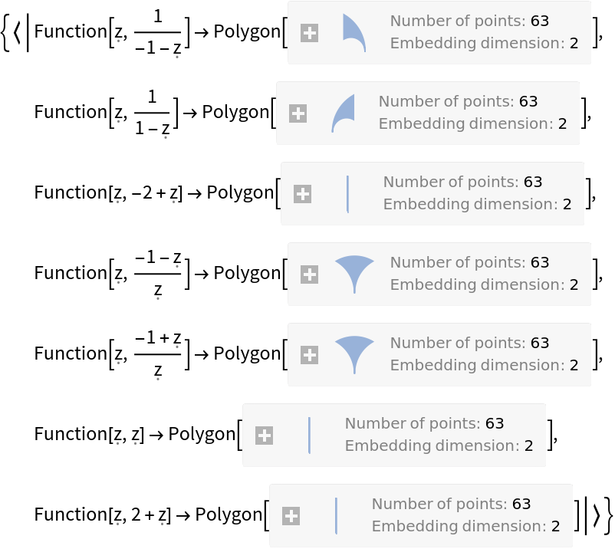The height and width of the screenshot is (549, 615).
Task: Click the curved sail thumbnail in the top card
Action: (354, 33)
